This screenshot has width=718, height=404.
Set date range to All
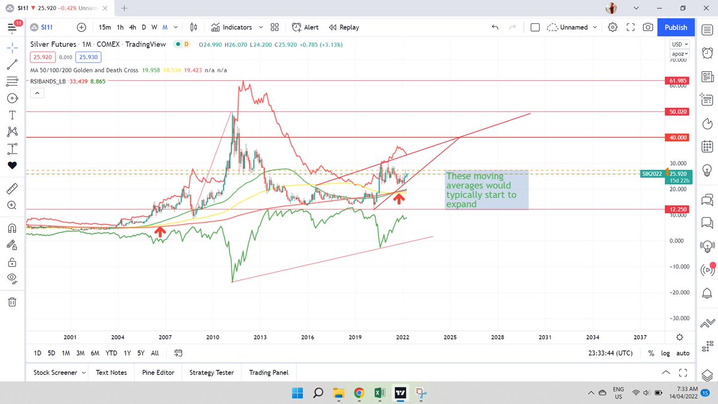[x=155, y=354]
